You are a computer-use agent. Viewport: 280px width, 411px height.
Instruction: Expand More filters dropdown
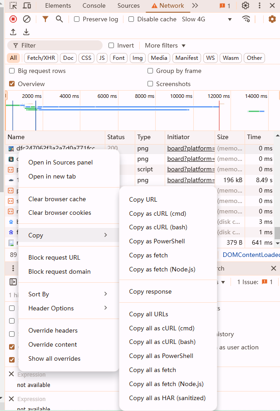coord(165,45)
